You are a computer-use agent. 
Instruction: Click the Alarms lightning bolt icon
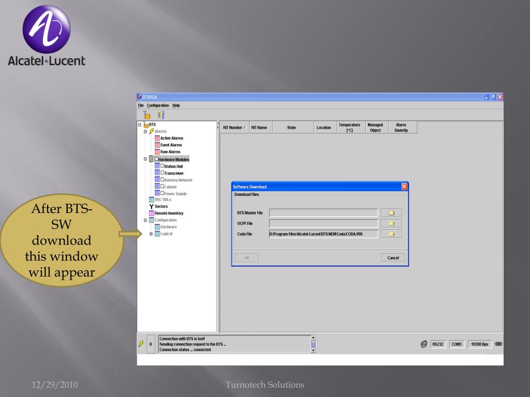point(152,131)
